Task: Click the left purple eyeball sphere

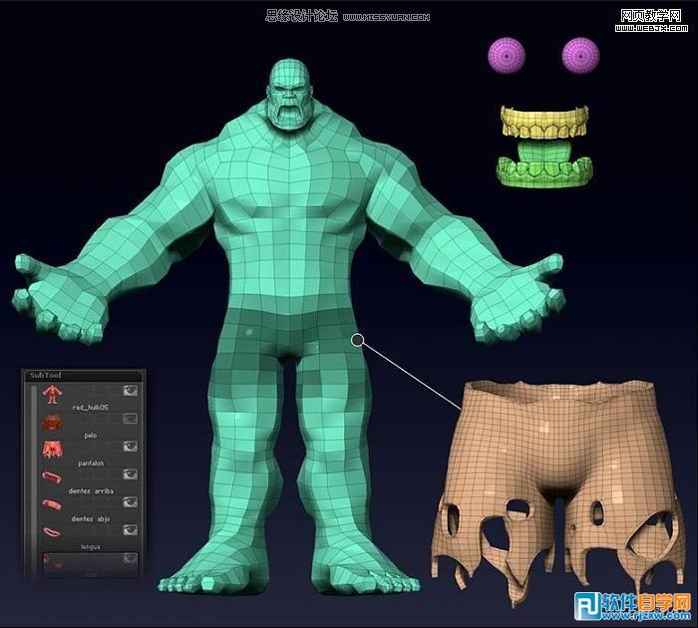Action: tap(506, 55)
